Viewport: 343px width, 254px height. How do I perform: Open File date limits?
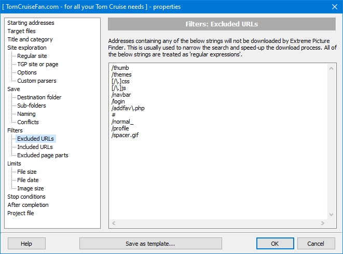click(x=28, y=181)
